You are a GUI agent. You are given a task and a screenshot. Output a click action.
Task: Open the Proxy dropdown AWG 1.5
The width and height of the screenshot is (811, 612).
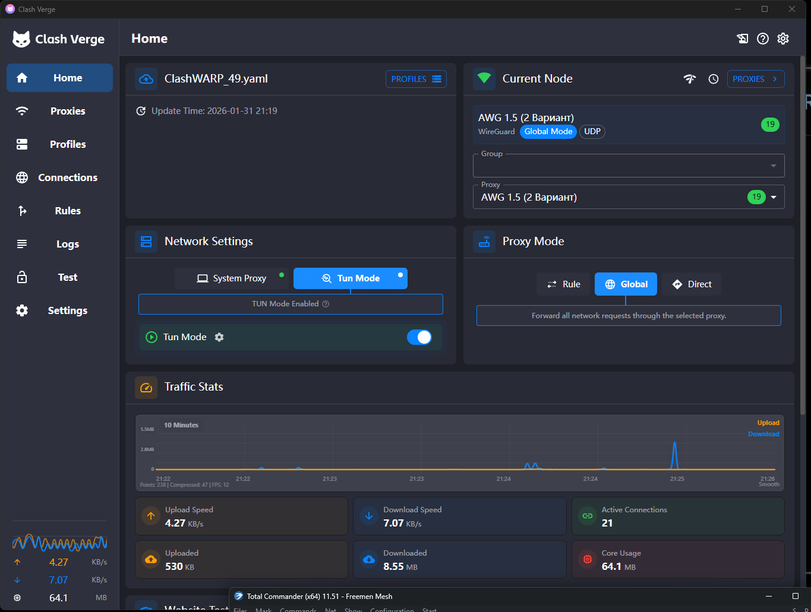pyautogui.click(x=629, y=197)
